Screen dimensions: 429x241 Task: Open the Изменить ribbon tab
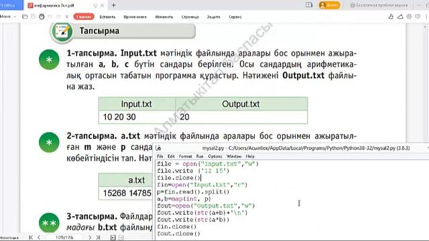pyautogui.click(x=164, y=17)
